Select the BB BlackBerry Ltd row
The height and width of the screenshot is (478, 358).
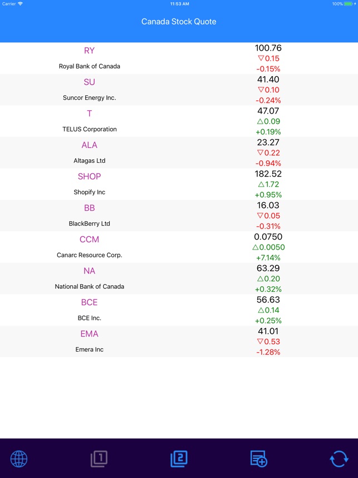click(179, 216)
